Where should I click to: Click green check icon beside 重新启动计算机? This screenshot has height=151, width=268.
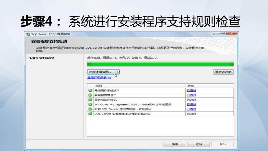[90, 100]
